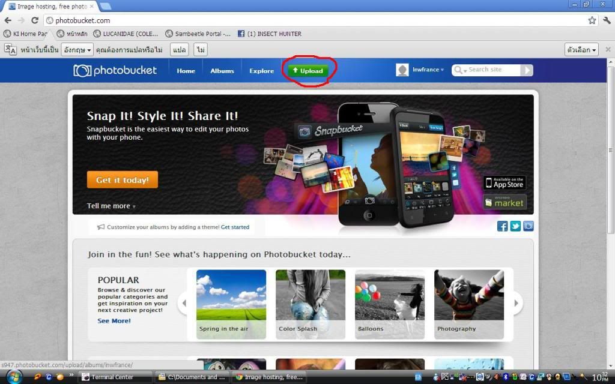615x384 pixels.
Task: Click the Photobucket camera logo
Action: coord(82,71)
